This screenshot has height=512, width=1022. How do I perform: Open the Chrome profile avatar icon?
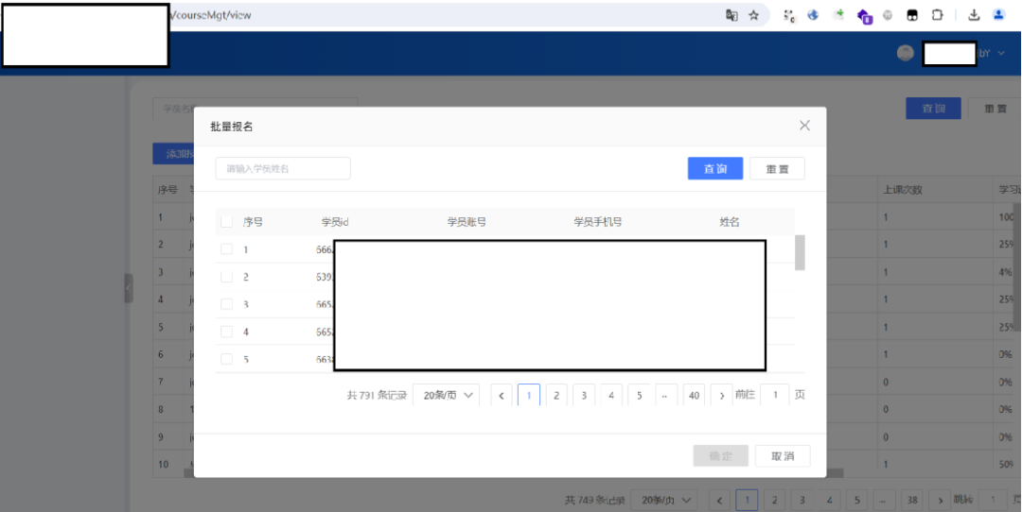coord(999,15)
